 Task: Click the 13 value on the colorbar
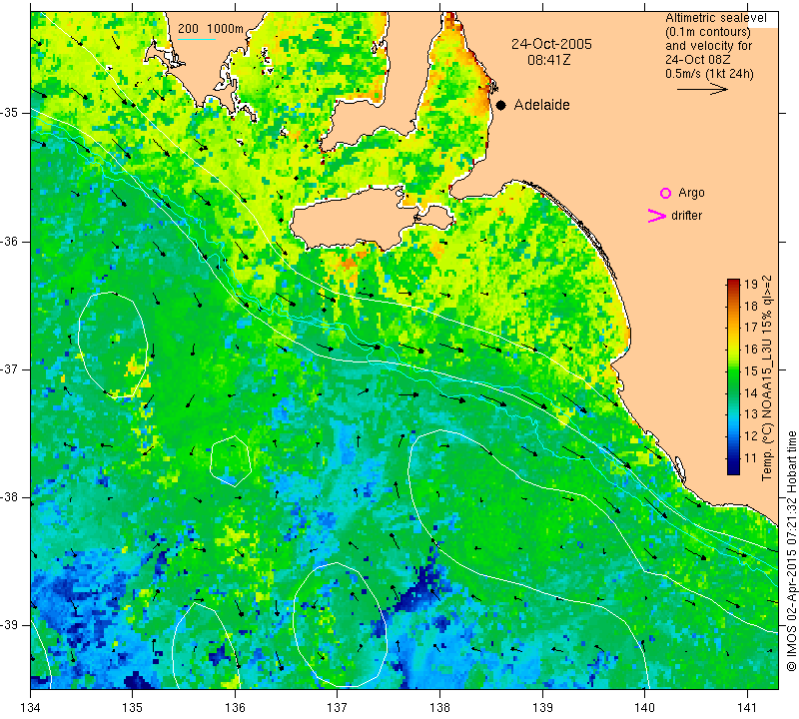pos(751,414)
